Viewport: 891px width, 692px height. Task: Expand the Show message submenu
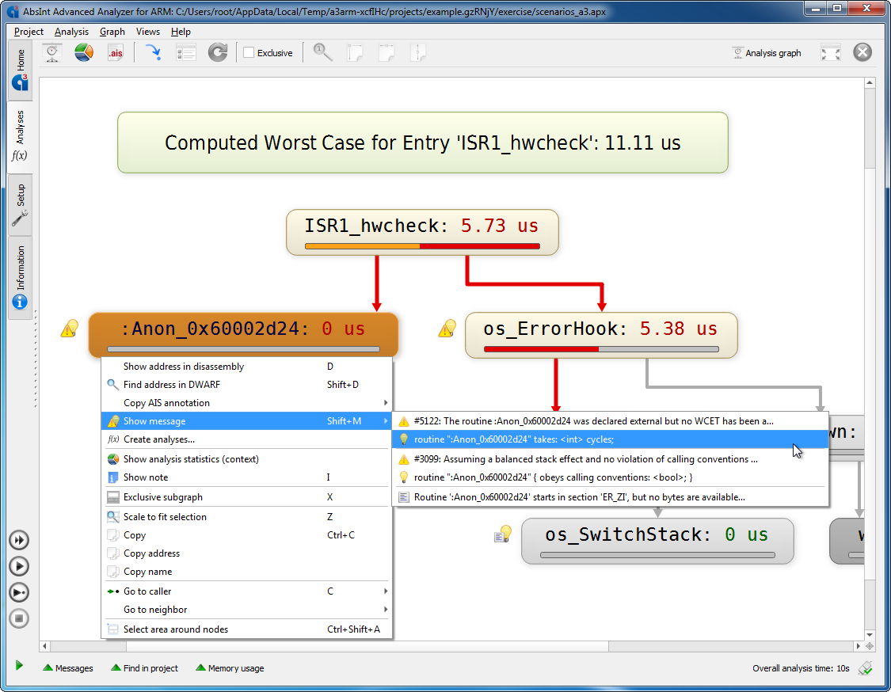point(246,421)
